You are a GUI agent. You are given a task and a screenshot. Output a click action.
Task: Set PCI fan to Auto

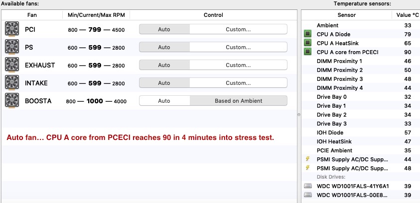coord(164,30)
